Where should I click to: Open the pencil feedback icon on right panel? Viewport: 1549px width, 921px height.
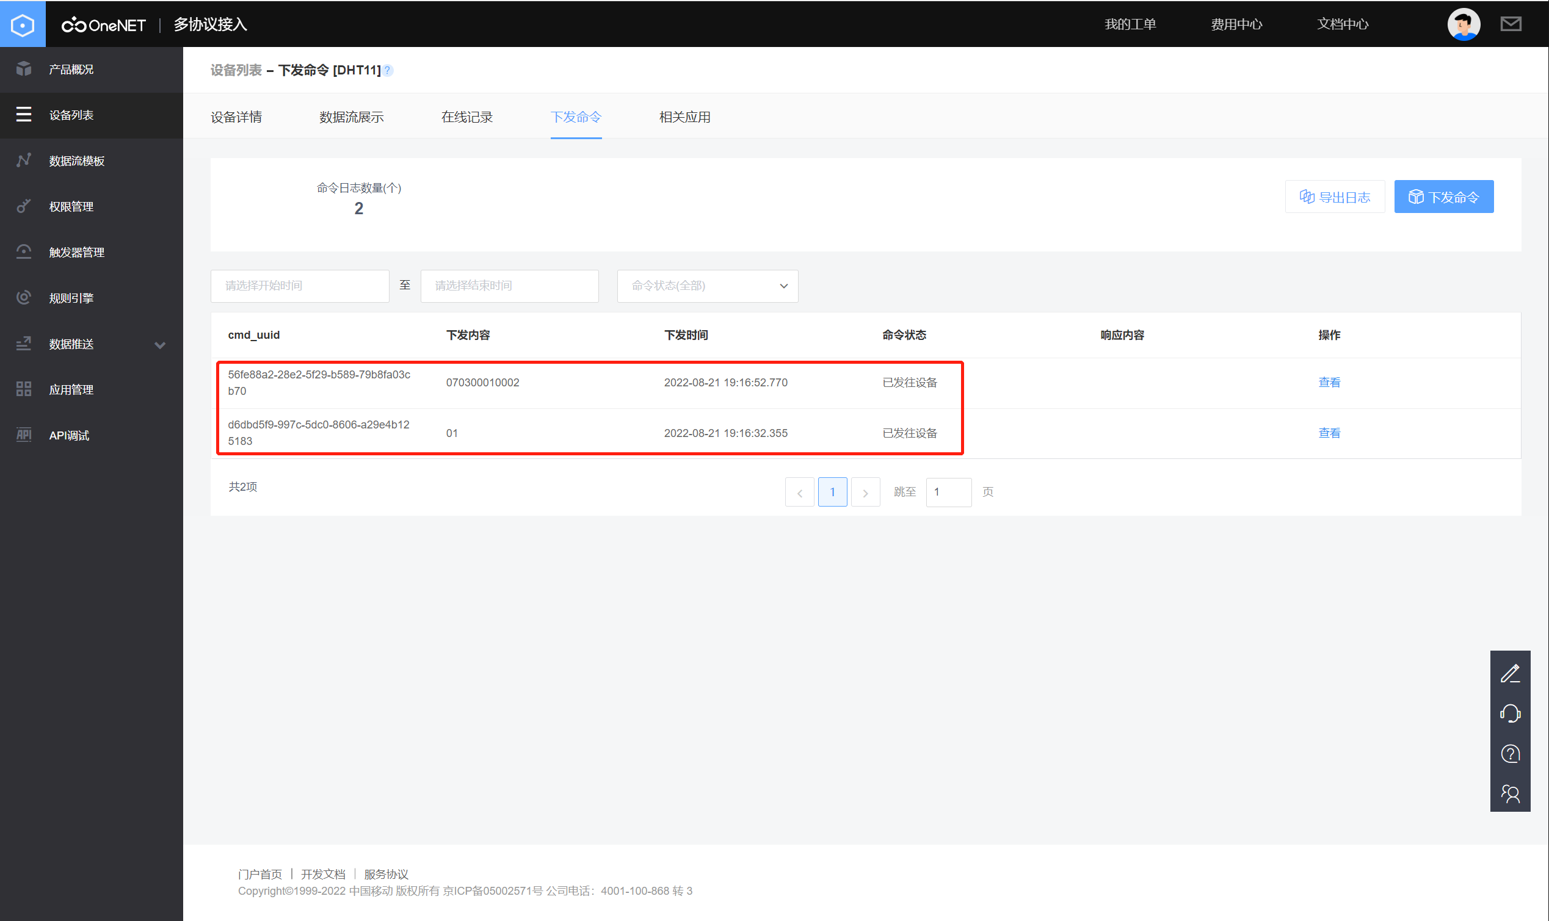tap(1510, 673)
